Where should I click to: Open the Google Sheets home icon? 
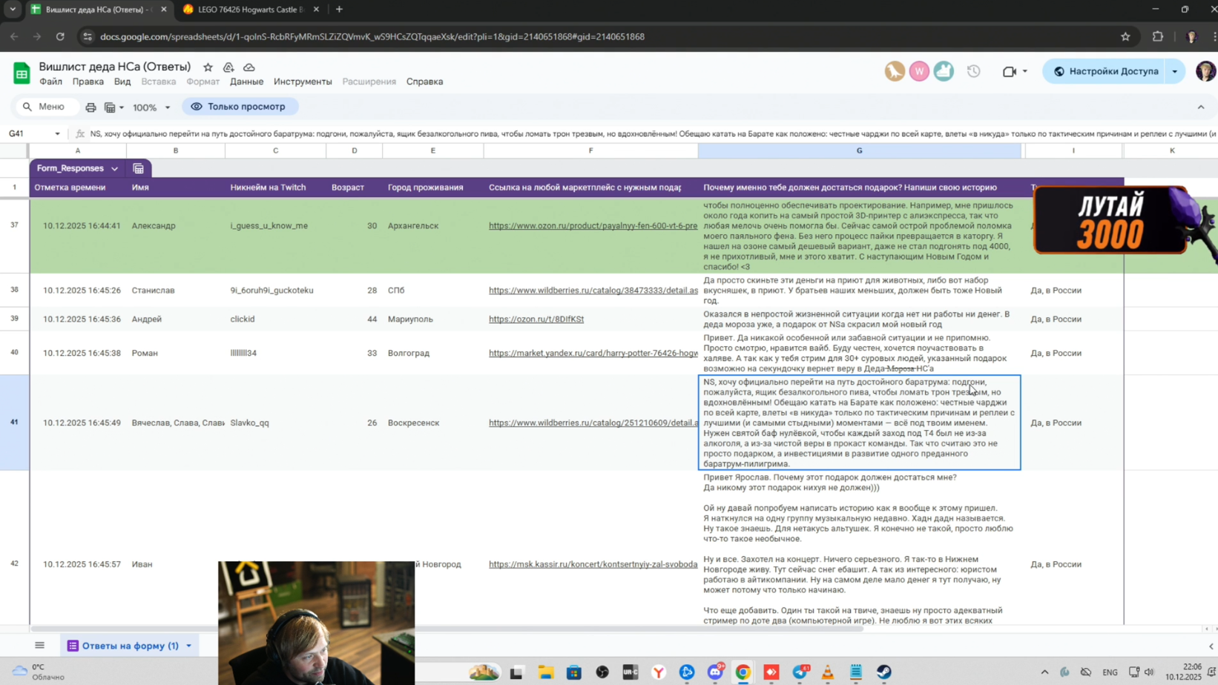22,73
